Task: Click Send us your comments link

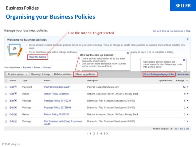Action: 172,31
